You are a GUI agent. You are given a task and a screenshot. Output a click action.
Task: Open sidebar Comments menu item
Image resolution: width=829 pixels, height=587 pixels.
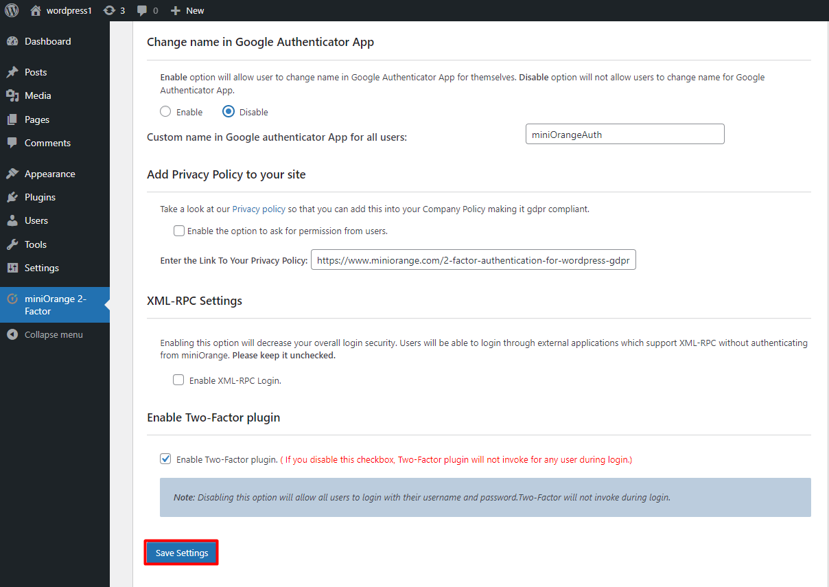tap(55, 143)
